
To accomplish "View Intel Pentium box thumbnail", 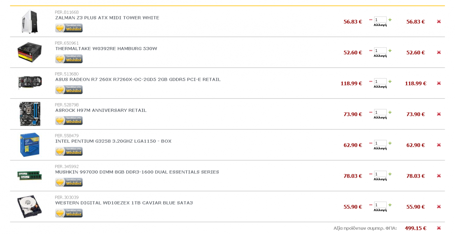I will [x=30, y=145].
